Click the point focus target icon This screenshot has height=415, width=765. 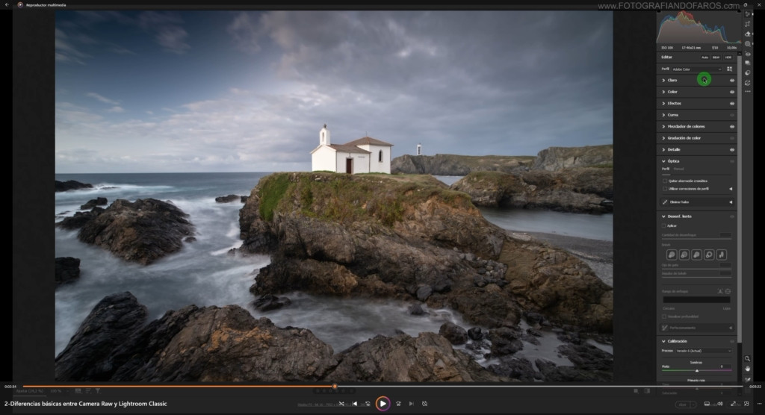point(728,291)
